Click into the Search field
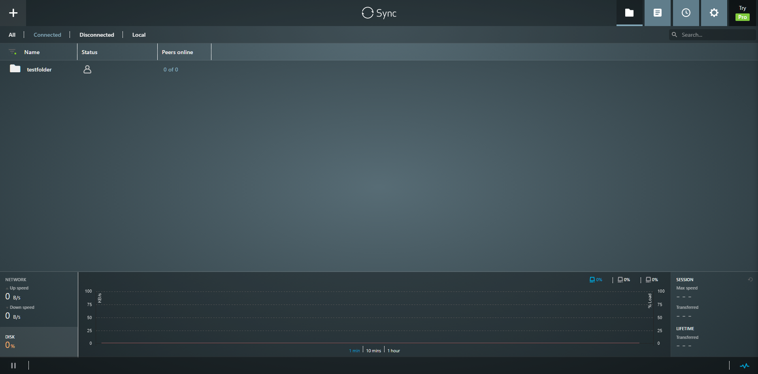The height and width of the screenshot is (374, 758). tap(715, 35)
